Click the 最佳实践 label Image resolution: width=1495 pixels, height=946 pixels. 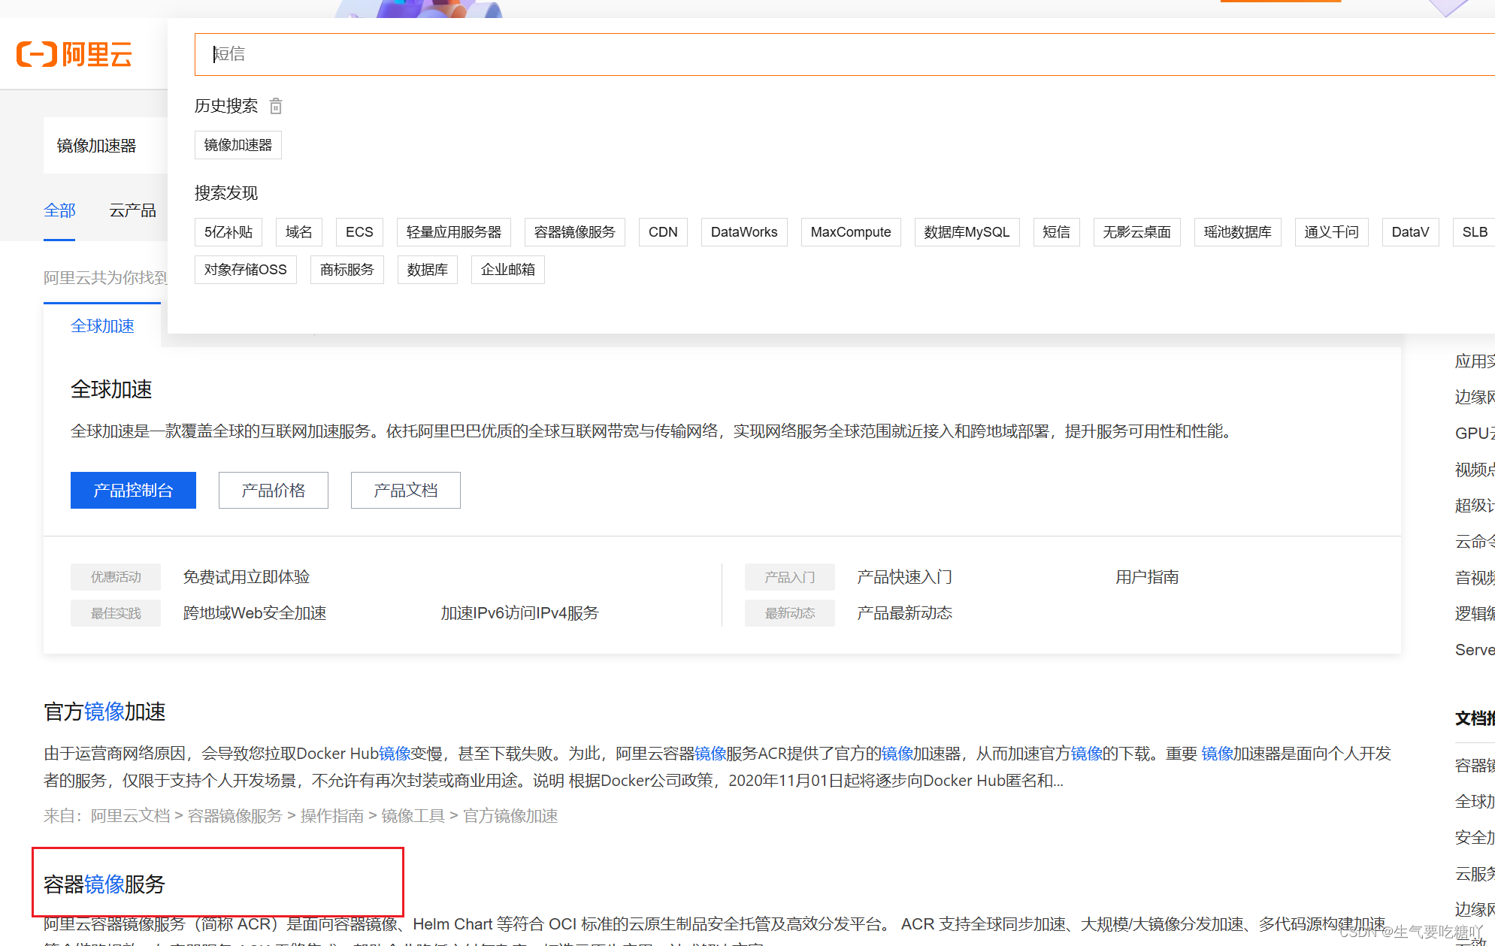click(x=116, y=613)
